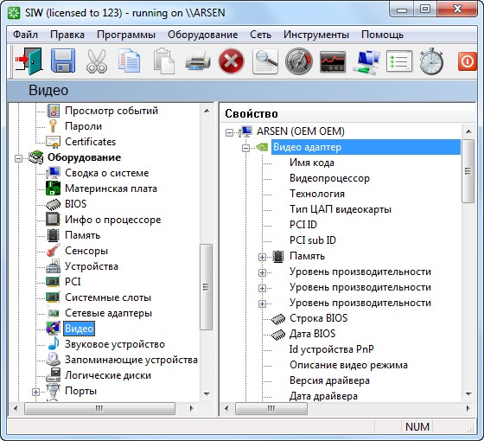Click the Просмотр событий icon
This screenshot has width=484, height=441.
coord(53,111)
